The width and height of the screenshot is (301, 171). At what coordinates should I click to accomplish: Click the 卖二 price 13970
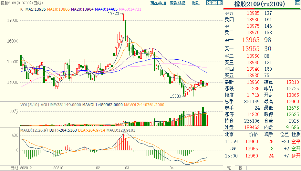[x=253, y=33]
